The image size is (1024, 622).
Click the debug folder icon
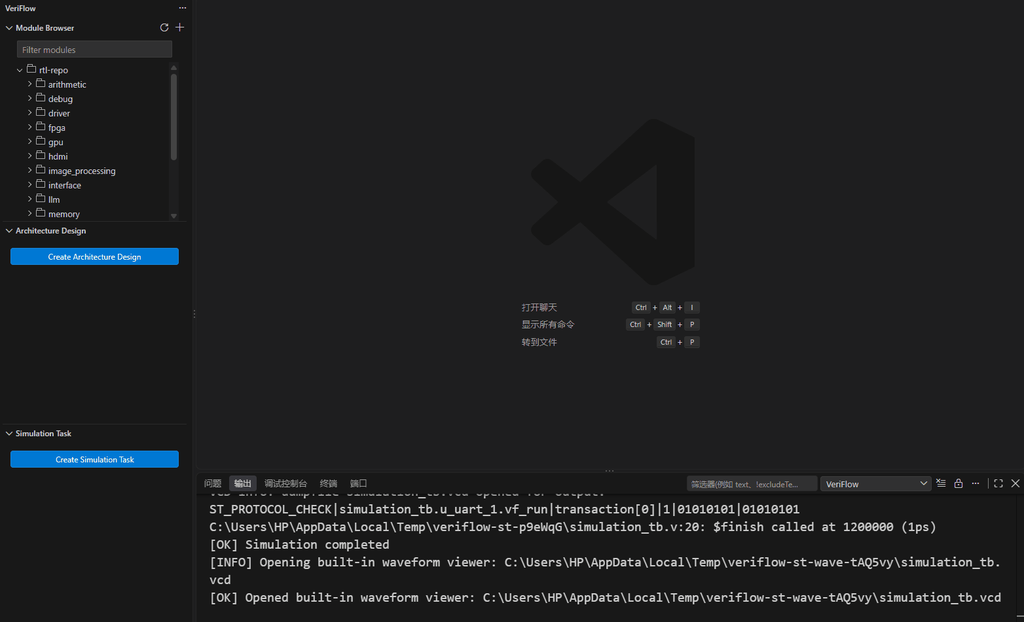coord(41,98)
